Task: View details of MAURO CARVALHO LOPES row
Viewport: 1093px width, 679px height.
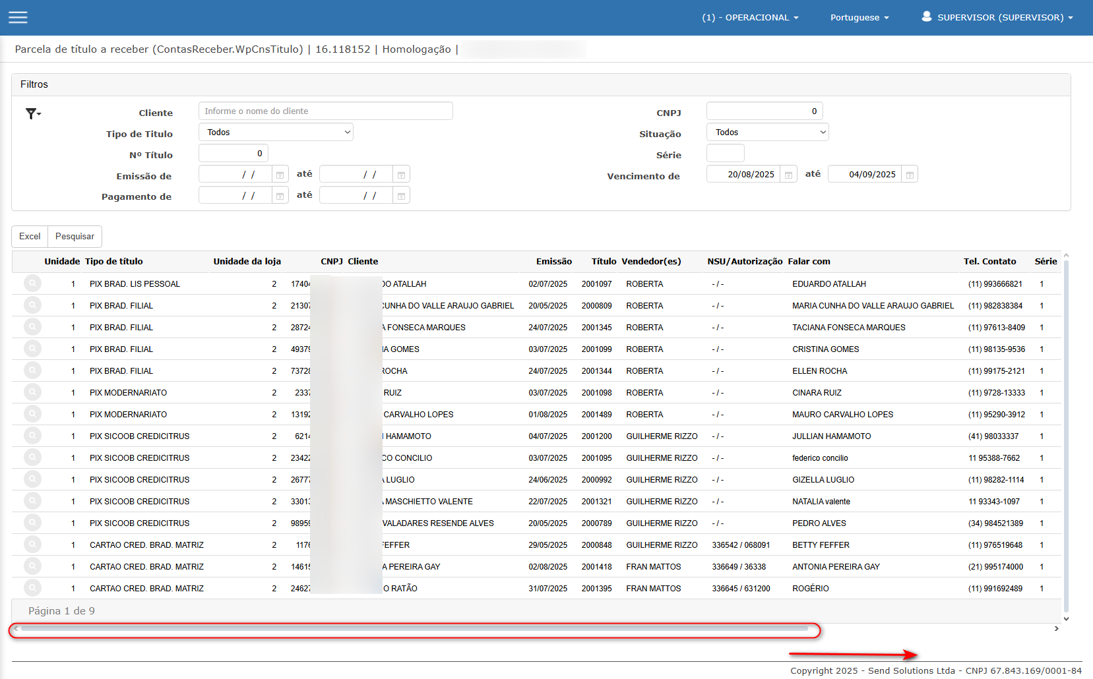Action: [32, 414]
